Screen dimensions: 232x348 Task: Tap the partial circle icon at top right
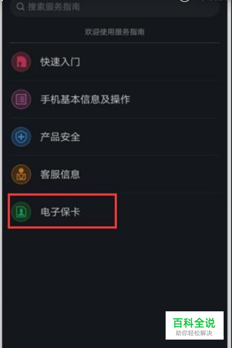184,1
